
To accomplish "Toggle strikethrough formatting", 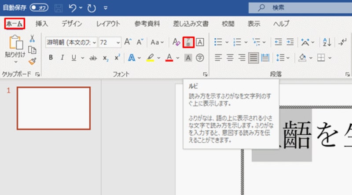I will pos(93,58).
